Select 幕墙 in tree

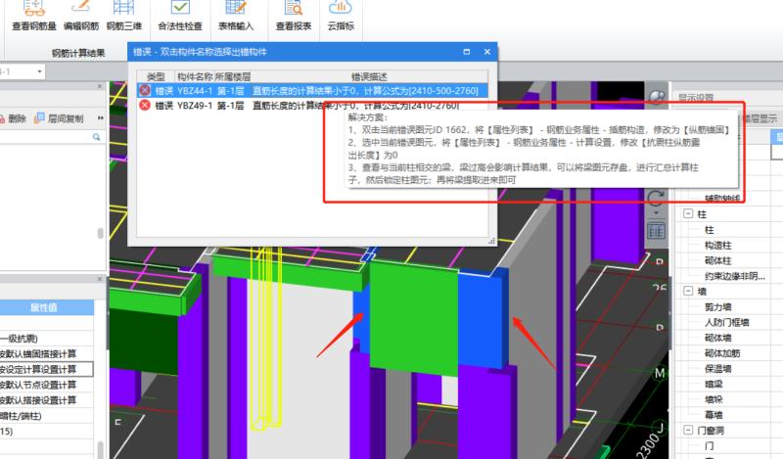tap(714, 415)
